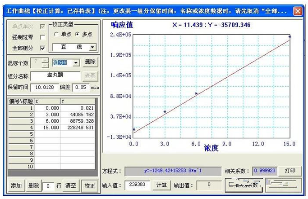Select empty row 10 header
Screen dimensions: 308x199
click(x=21, y=167)
